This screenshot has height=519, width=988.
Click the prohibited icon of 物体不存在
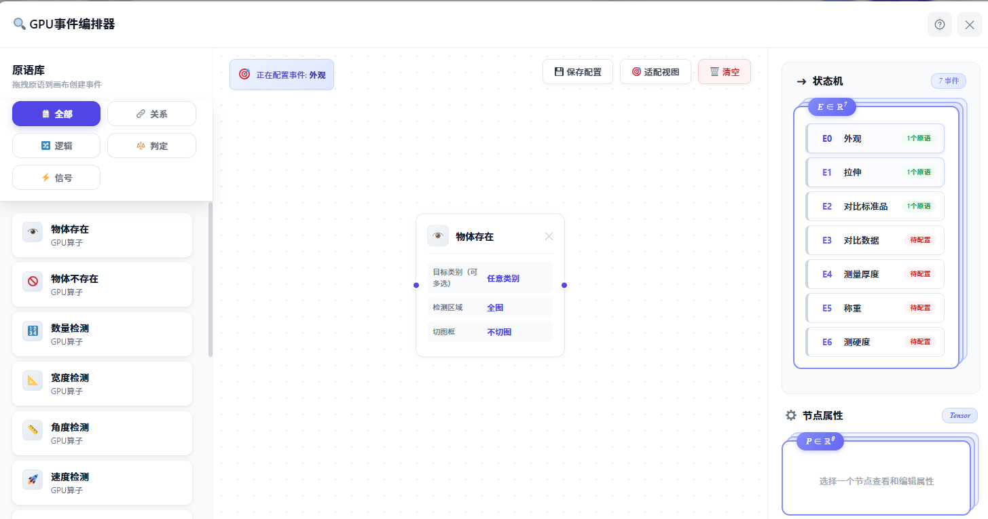click(33, 282)
